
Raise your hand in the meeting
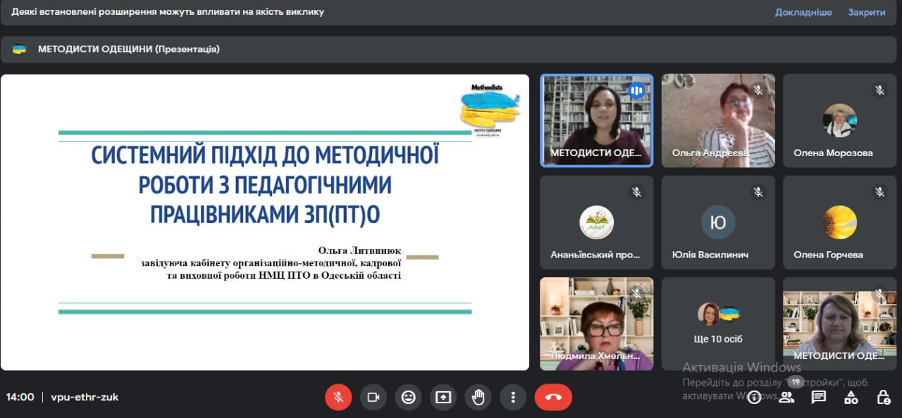pyautogui.click(x=478, y=398)
